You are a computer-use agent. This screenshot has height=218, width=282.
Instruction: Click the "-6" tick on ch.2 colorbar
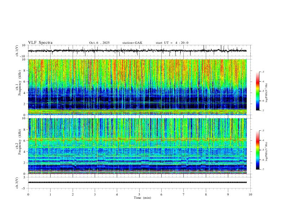[262, 160]
